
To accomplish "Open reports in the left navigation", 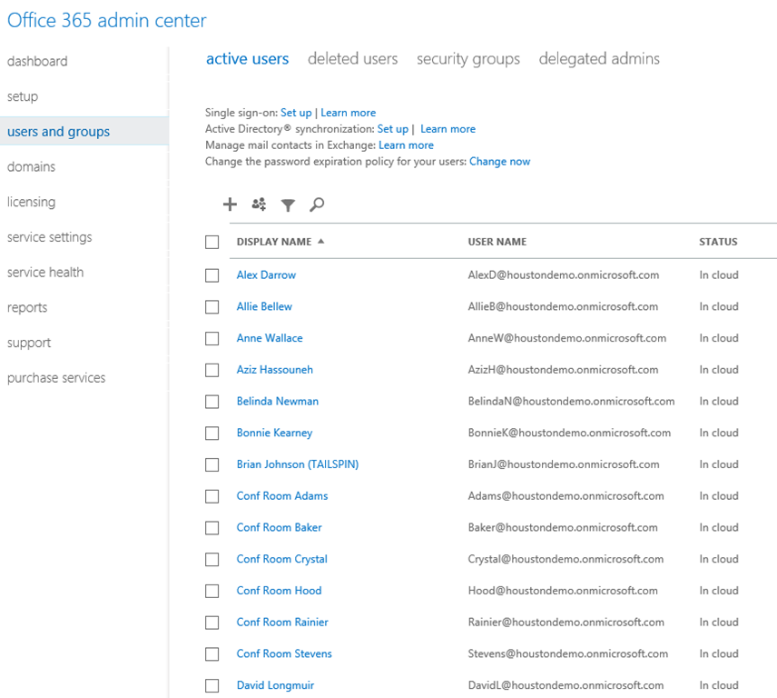I will tap(27, 307).
